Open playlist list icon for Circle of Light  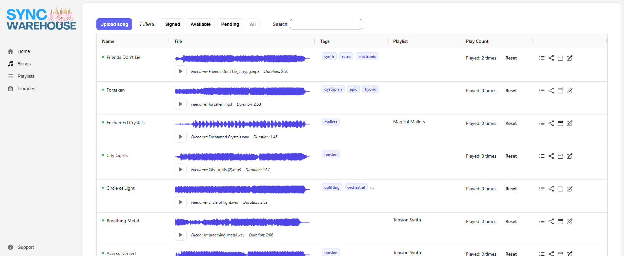(542, 189)
